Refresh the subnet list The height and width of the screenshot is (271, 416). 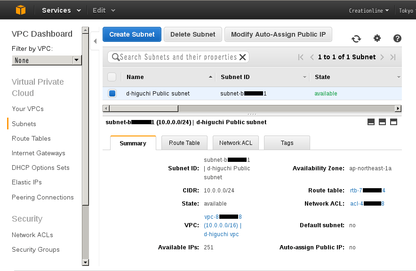click(x=356, y=39)
